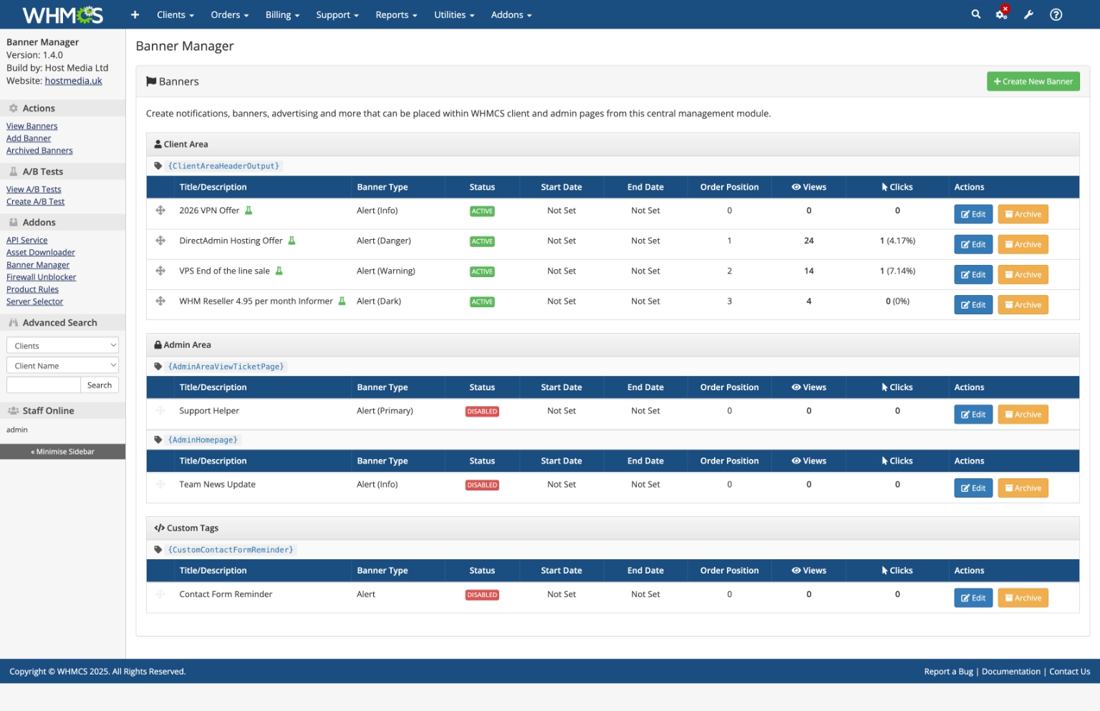1100x711 pixels.
Task: Open notifications via the gear badge icon
Action: click(x=1001, y=14)
